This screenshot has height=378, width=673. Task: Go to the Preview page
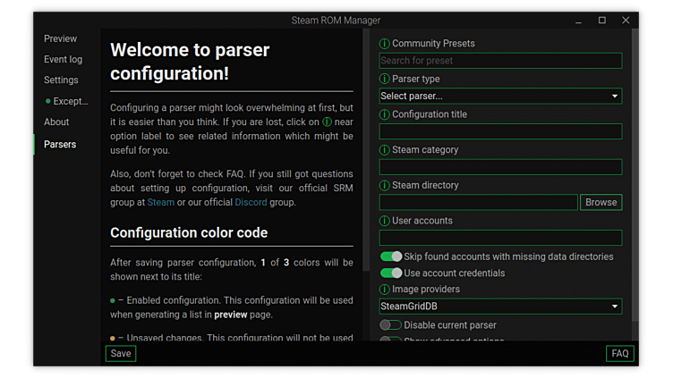(x=60, y=39)
